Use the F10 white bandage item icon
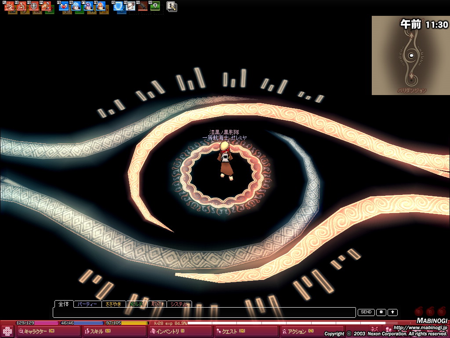The image size is (450, 338). coord(131,6)
